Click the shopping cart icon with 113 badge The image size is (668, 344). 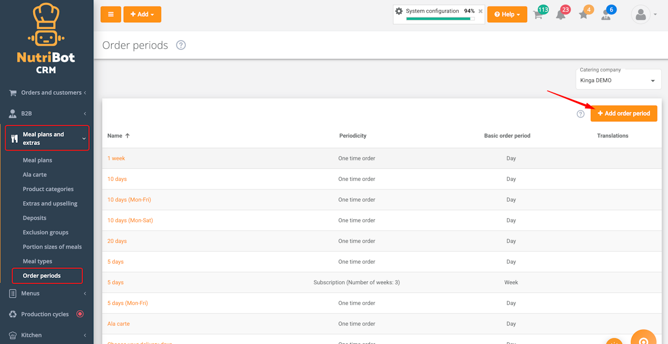538,15
